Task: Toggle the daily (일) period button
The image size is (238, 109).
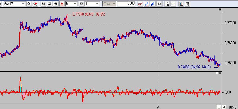Action: [x=43, y=4]
